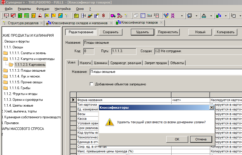This screenshot has height=155, width=242.
Task: Close the Классификаторы dialog with its X
Action: pyautogui.click(x=211, y=108)
